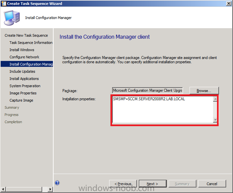The height and width of the screenshot is (193, 233).
Task: Click the sidebar scroll left arrow
Action: (3, 189)
